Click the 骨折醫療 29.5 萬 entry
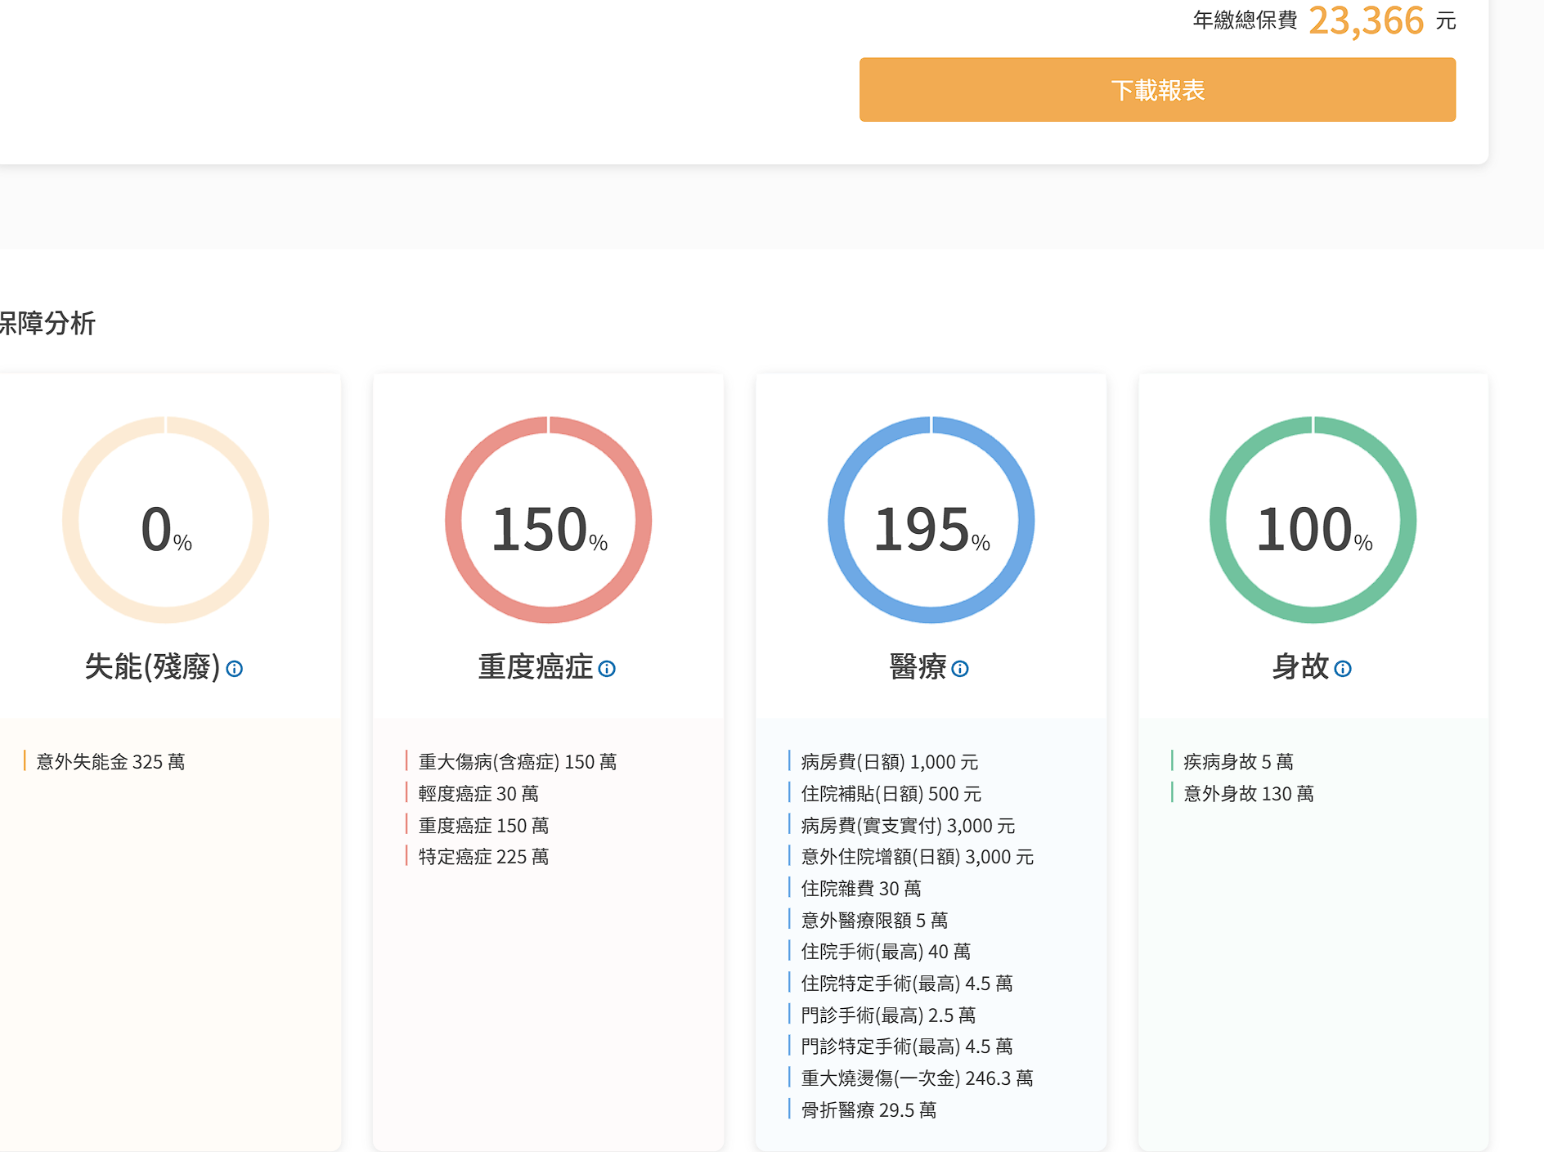 (x=868, y=1110)
